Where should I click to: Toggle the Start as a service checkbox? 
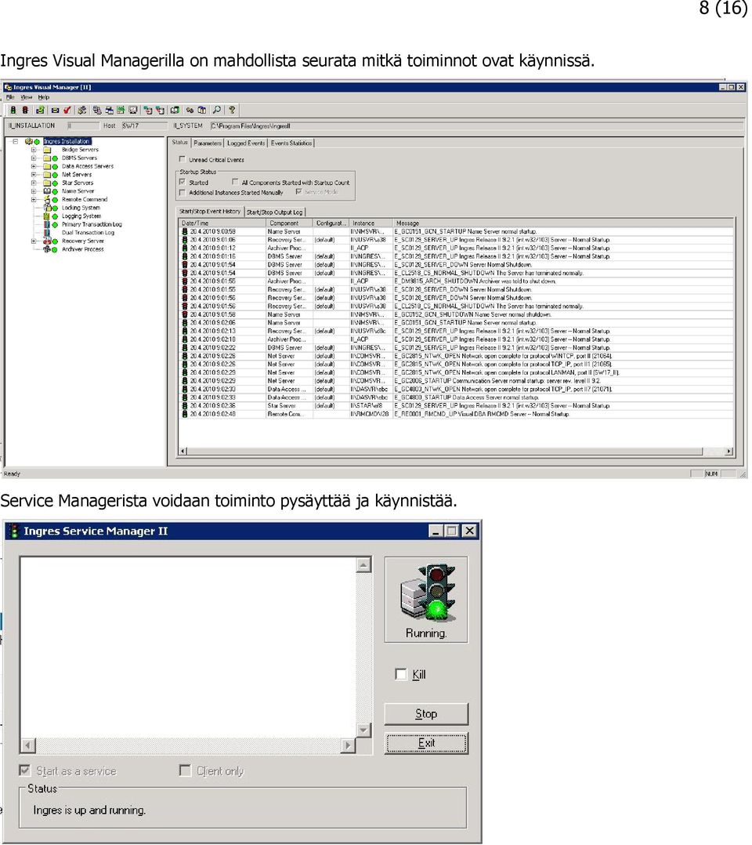tap(25, 770)
